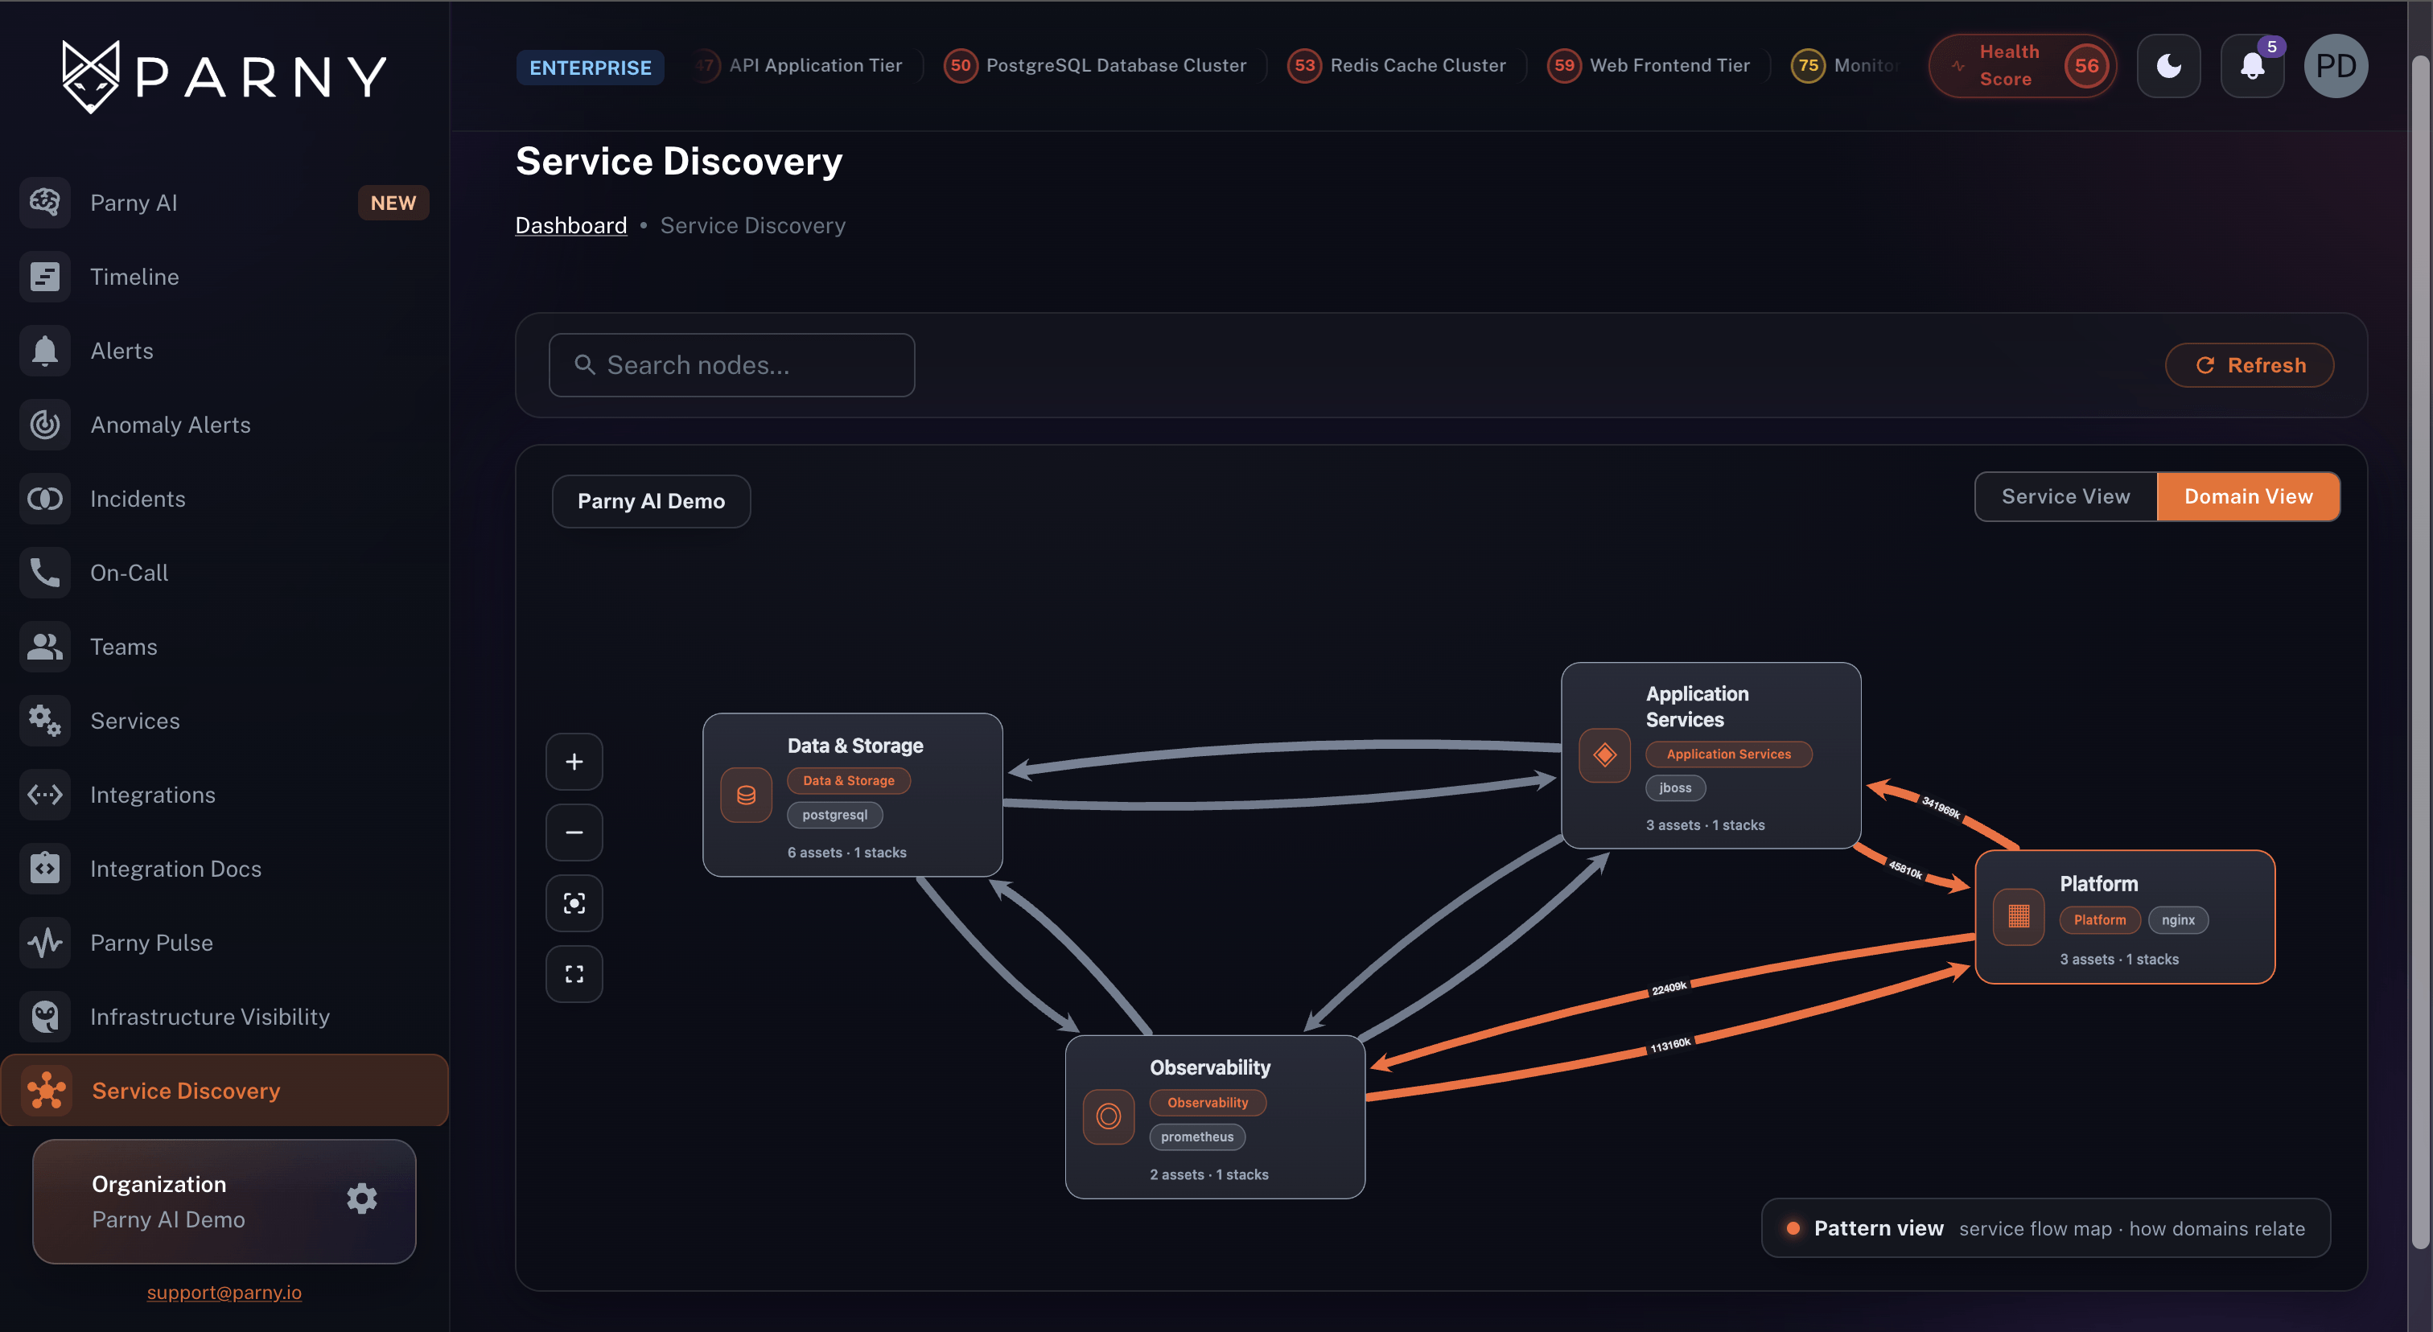Viewport: 2433px width, 1332px height.
Task: Click the fullscreen expand icon
Action: tap(574, 973)
